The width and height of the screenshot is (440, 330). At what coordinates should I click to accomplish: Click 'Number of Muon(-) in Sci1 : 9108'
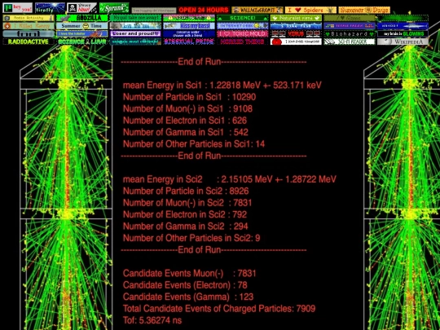point(187,109)
